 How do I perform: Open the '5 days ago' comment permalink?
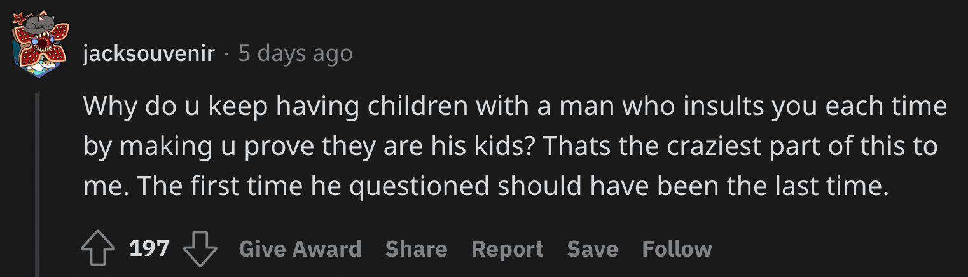tap(295, 54)
